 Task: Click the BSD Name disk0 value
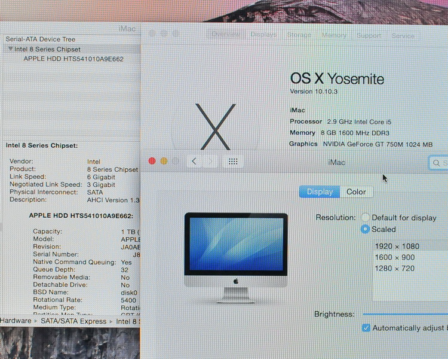129,293
